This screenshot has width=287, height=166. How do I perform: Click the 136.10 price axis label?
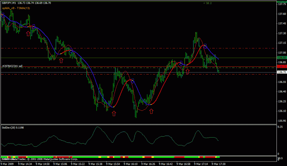(x=282, y=111)
